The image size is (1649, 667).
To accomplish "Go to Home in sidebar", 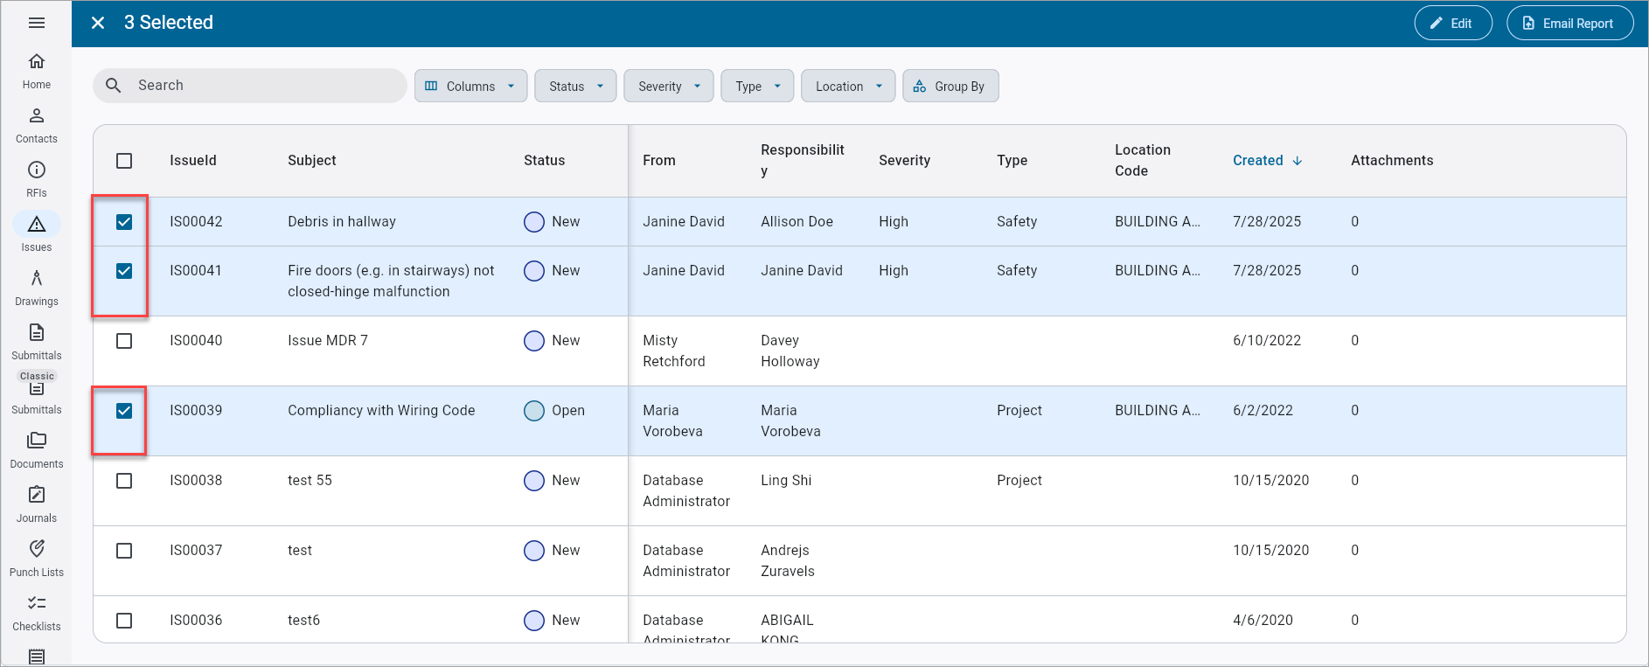I will (37, 72).
